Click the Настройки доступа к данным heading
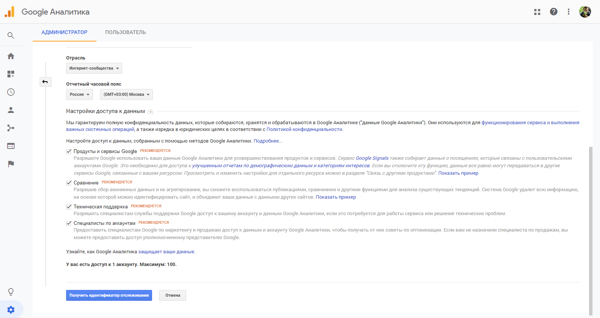This screenshot has height=318, width=600. (106, 111)
